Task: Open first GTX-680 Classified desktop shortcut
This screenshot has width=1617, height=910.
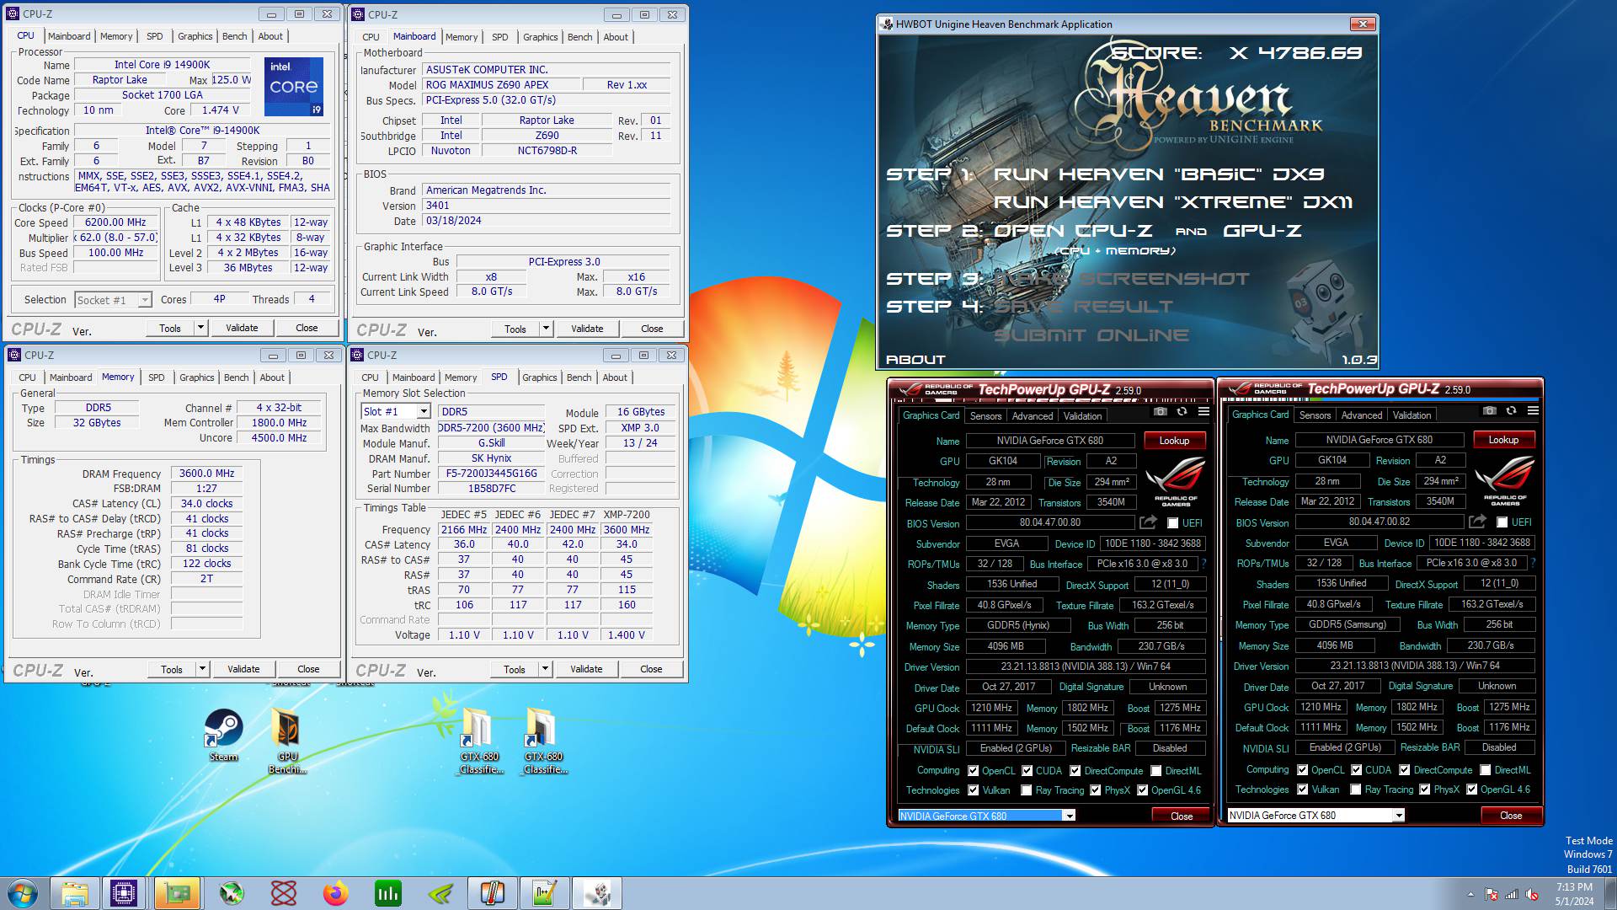Action: pos(481,740)
